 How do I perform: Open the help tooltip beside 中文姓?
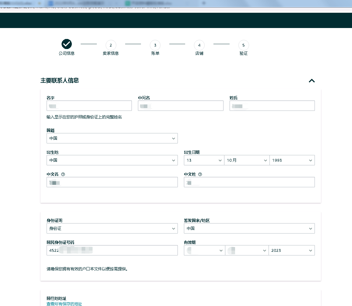200,174
